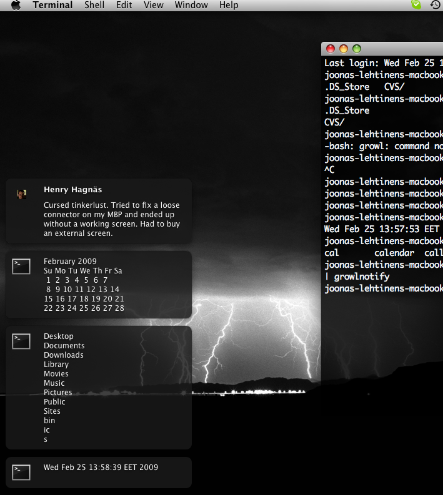Click the 'Su Mo Tu We Th Fr Sa' row
Viewport: 443px width, 495px height.
point(82,271)
